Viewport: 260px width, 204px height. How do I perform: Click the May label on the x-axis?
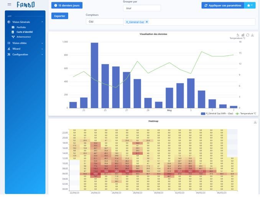tap(169, 110)
